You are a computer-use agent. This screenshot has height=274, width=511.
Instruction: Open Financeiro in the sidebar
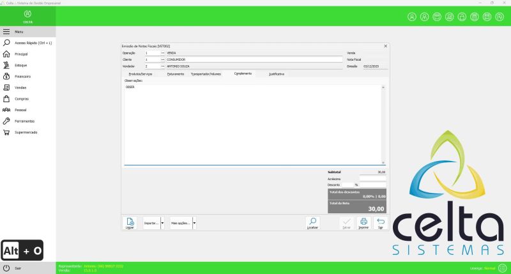point(22,76)
